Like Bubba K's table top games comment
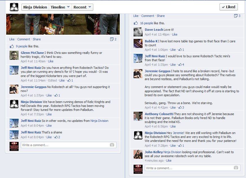The width and height of the screenshot is (246, 178). click(173, 50)
